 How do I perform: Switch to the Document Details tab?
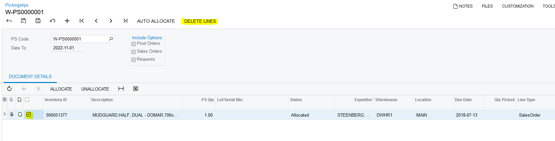click(30, 77)
